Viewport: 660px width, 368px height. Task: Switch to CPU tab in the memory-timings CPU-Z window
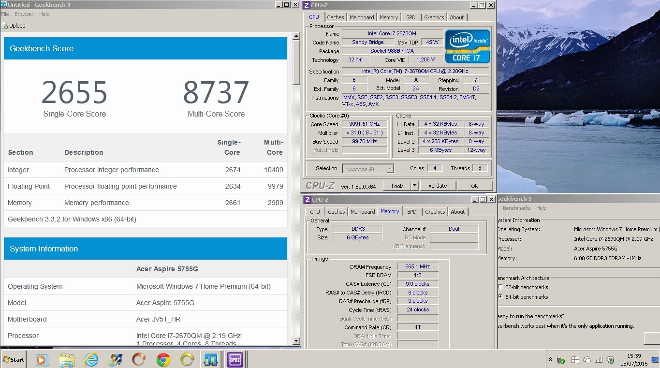coord(315,212)
